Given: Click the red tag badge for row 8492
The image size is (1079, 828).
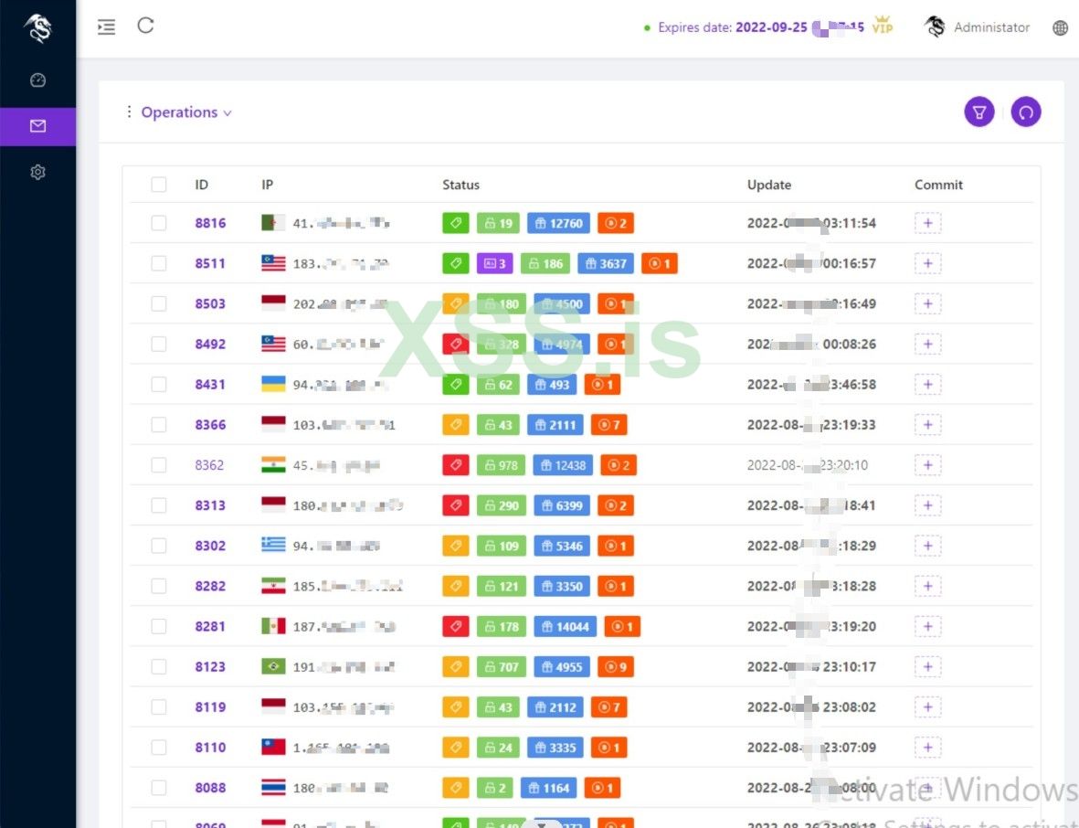Looking at the screenshot, I should point(456,345).
